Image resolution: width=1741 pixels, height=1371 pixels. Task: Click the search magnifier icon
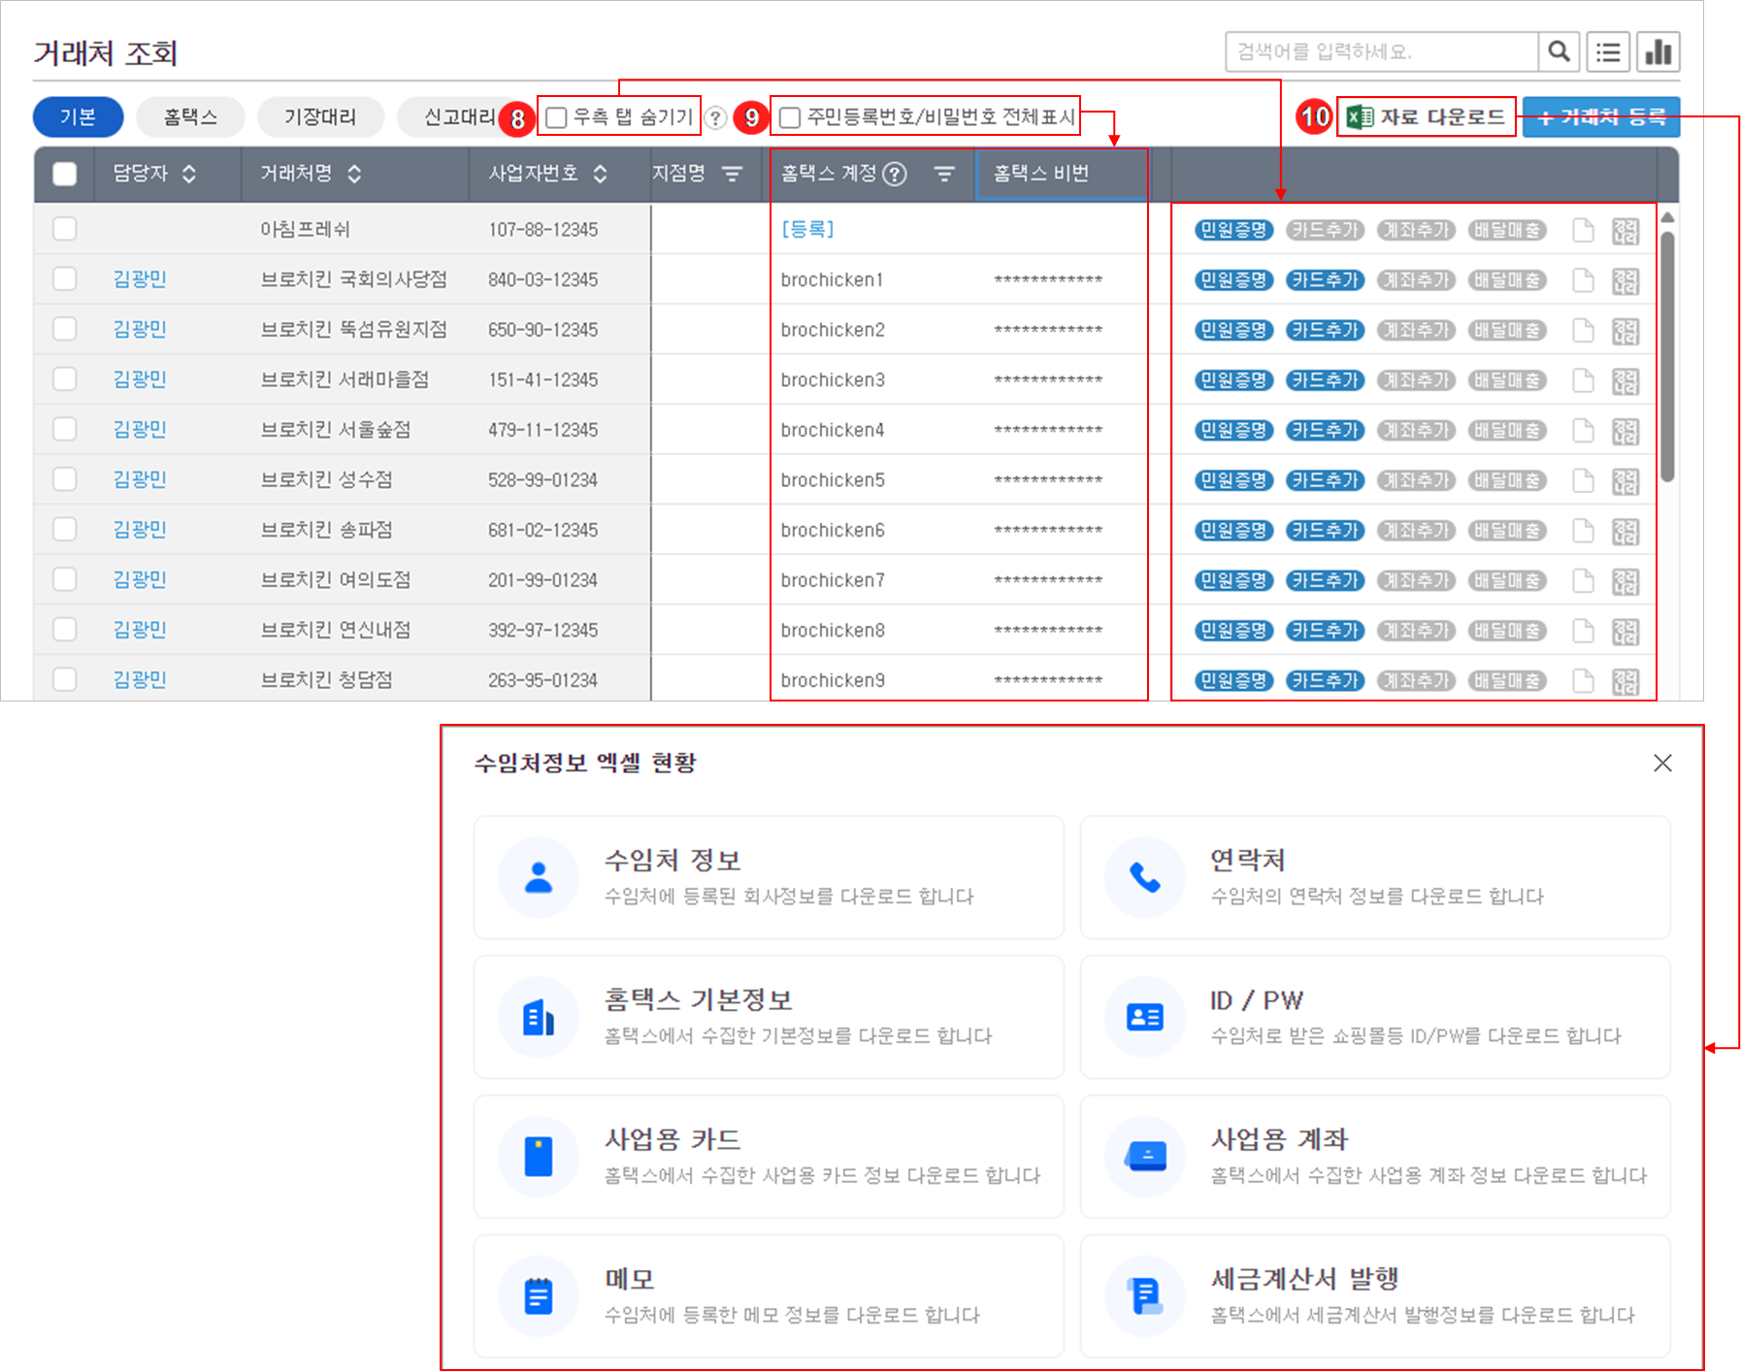pos(1559,51)
